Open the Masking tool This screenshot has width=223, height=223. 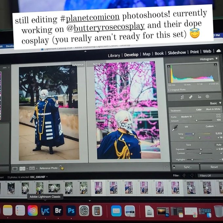(x=207, y=96)
